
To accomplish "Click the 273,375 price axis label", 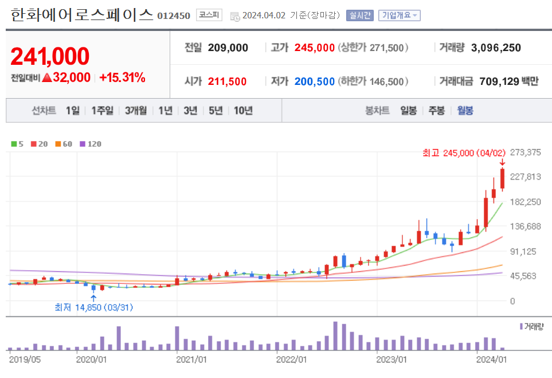I will click(526, 153).
